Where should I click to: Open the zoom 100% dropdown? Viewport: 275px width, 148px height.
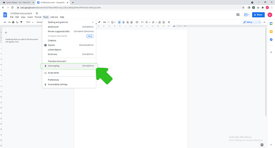pos(29,22)
